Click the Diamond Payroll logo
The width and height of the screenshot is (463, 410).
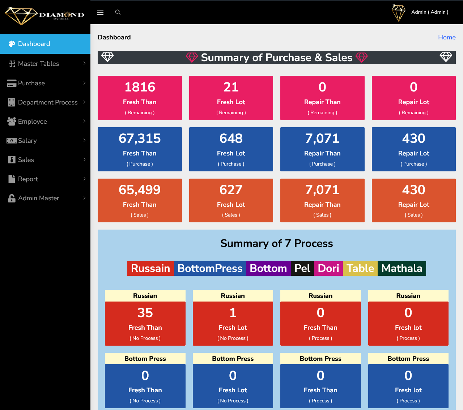[44, 16]
